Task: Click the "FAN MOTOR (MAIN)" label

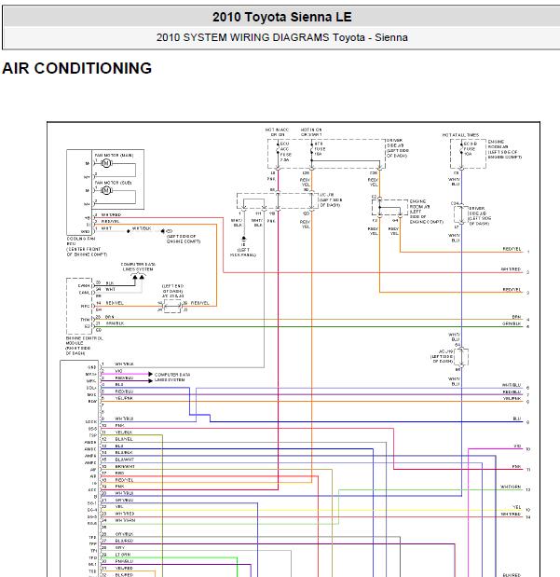Action: tap(114, 156)
